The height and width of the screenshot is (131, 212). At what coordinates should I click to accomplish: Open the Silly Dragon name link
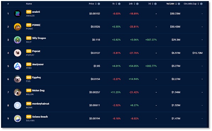(39, 38)
